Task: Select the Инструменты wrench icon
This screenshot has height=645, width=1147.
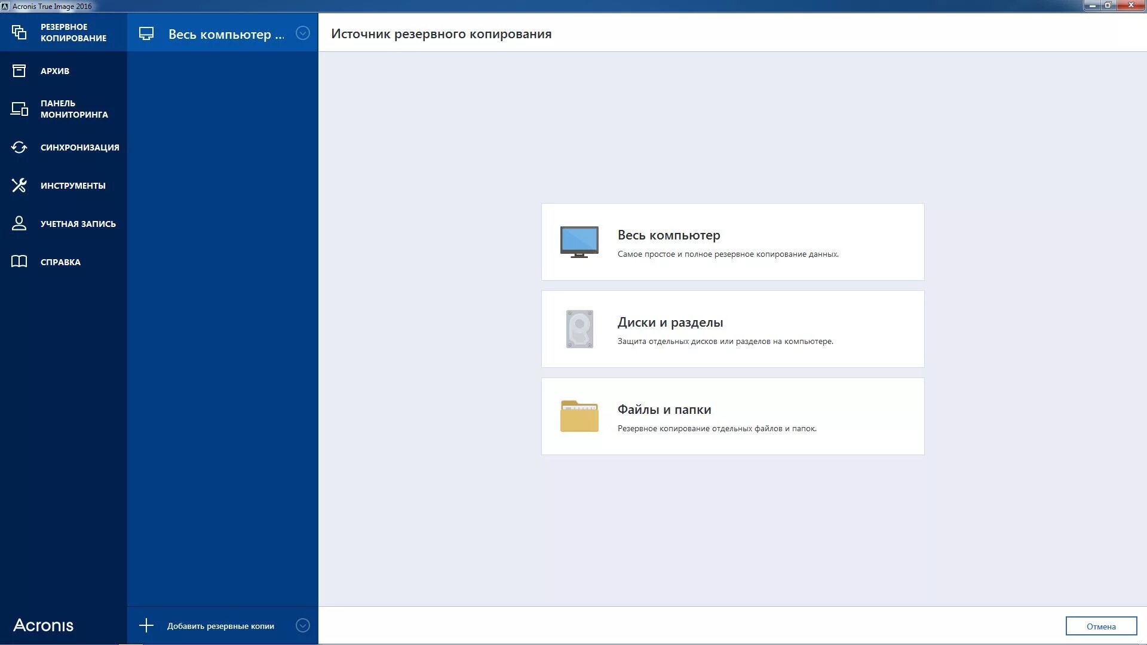Action: click(19, 185)
